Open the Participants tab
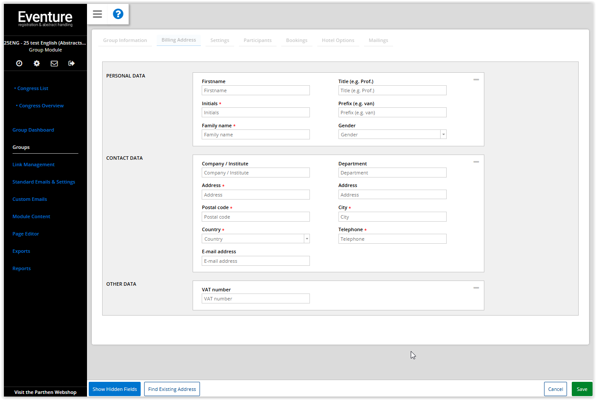 point(258,40)
